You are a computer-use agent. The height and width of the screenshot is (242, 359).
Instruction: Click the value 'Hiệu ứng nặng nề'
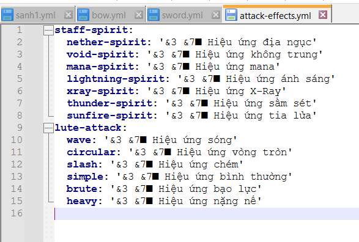208,201
